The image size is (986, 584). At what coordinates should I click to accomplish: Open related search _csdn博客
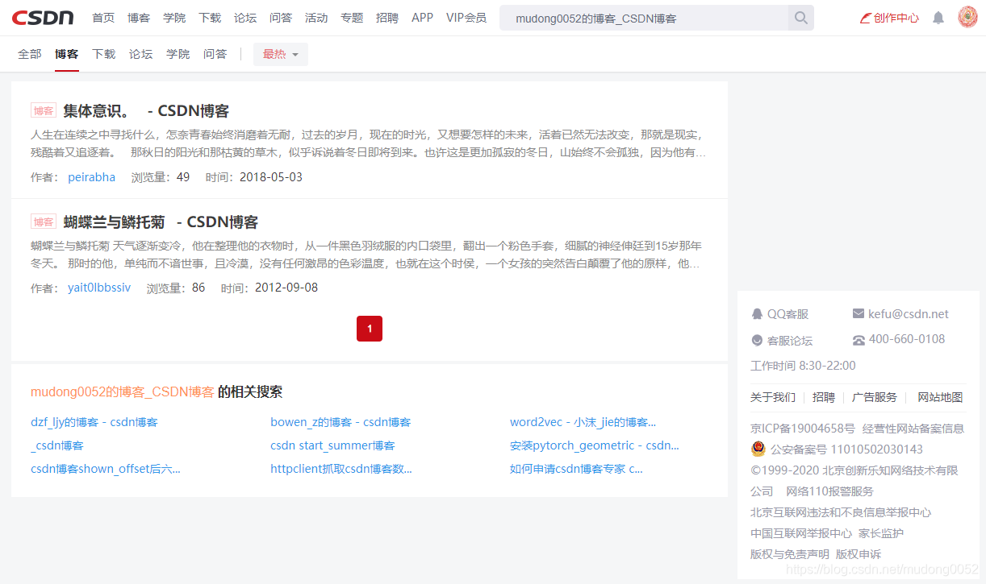pyautogui.click(x=57, y=445)
